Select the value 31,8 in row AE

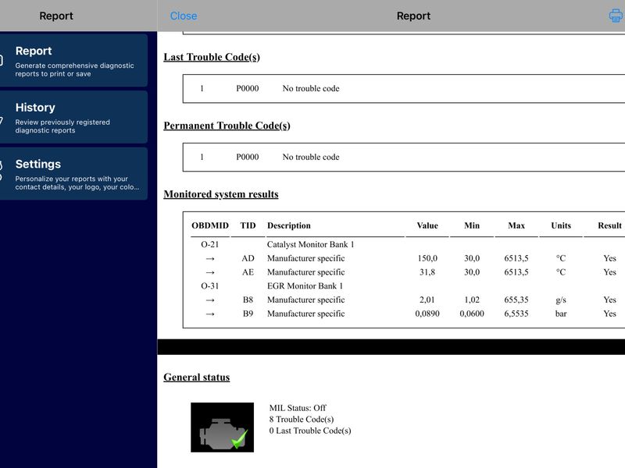tap(427, 272)
